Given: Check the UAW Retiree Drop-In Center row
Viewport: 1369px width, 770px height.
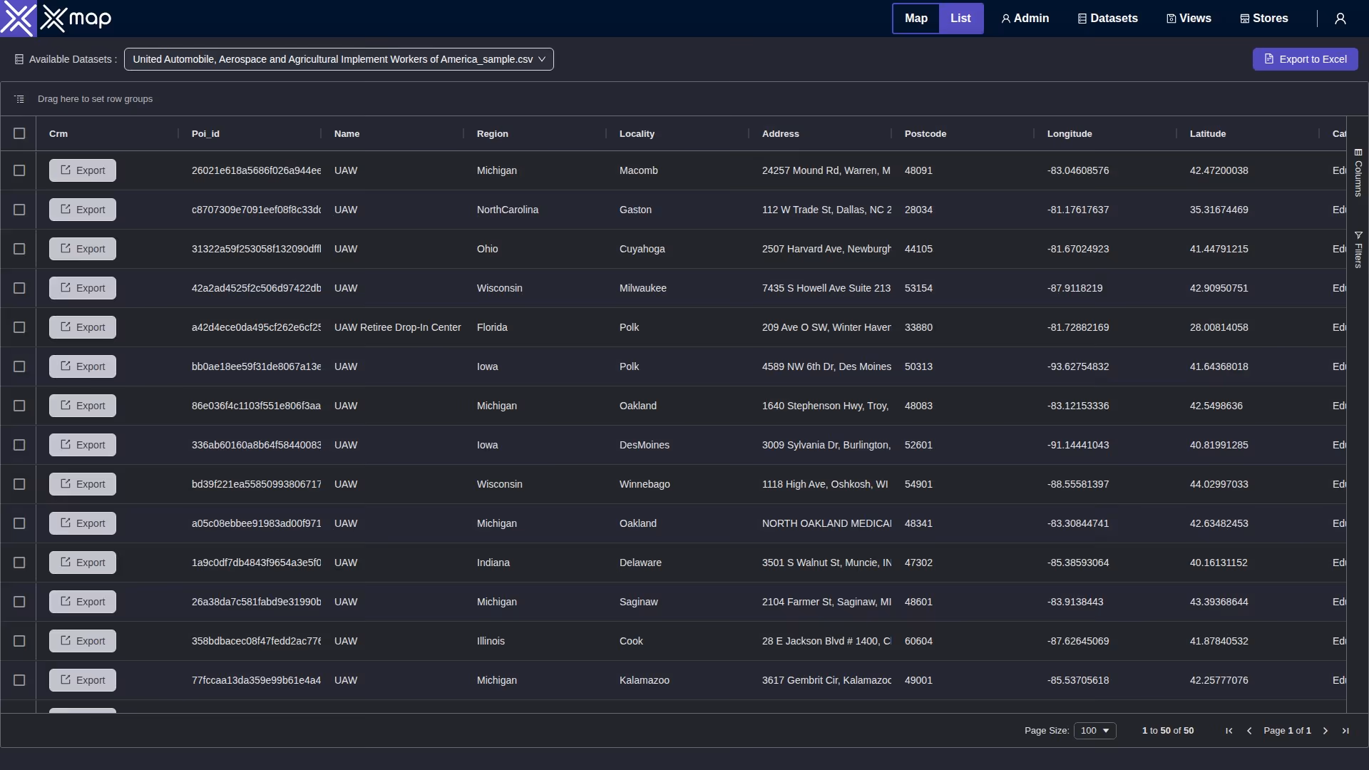Looking at the screenshot, I should (19, 327).
